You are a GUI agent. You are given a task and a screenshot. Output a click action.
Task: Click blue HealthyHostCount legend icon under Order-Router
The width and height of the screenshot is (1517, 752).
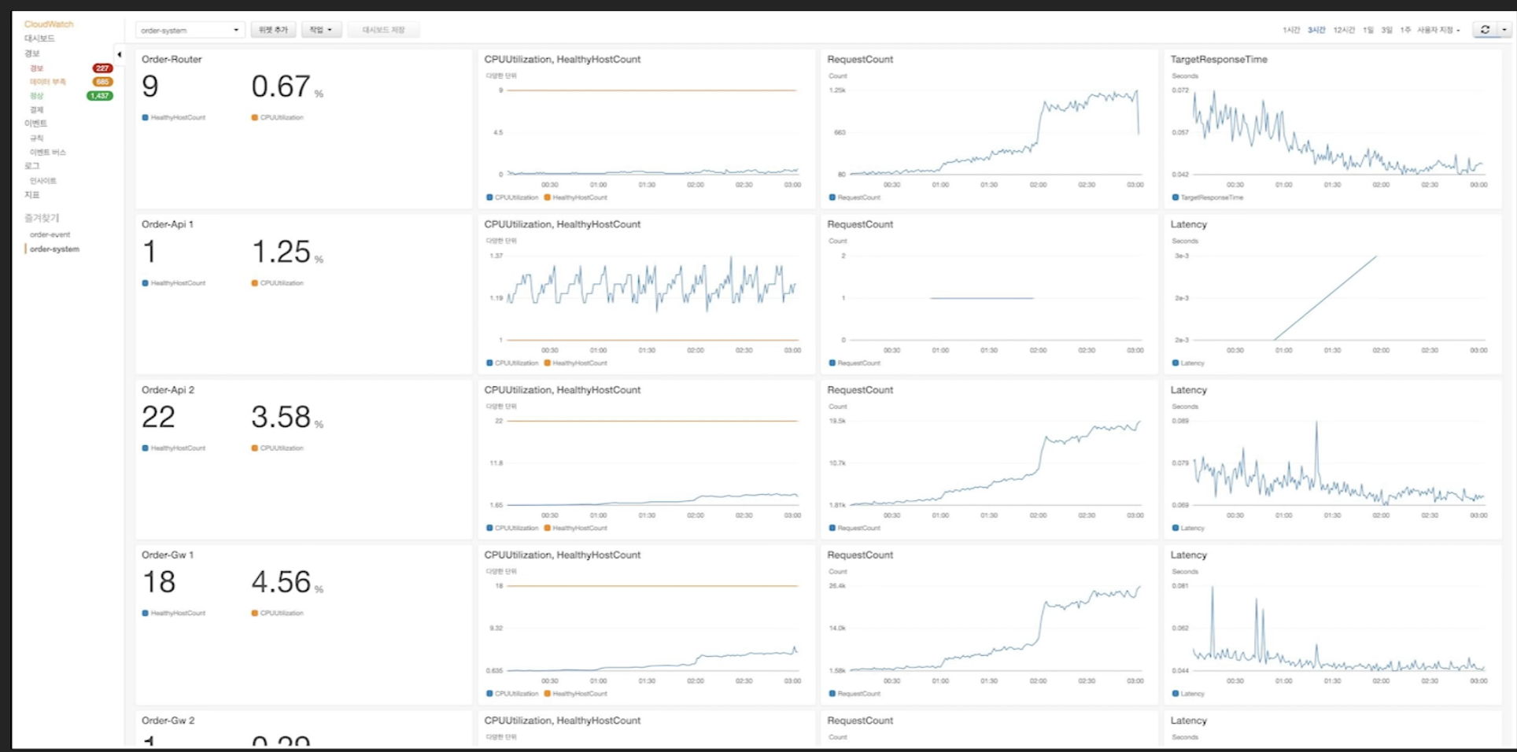[x=146, y=118]
